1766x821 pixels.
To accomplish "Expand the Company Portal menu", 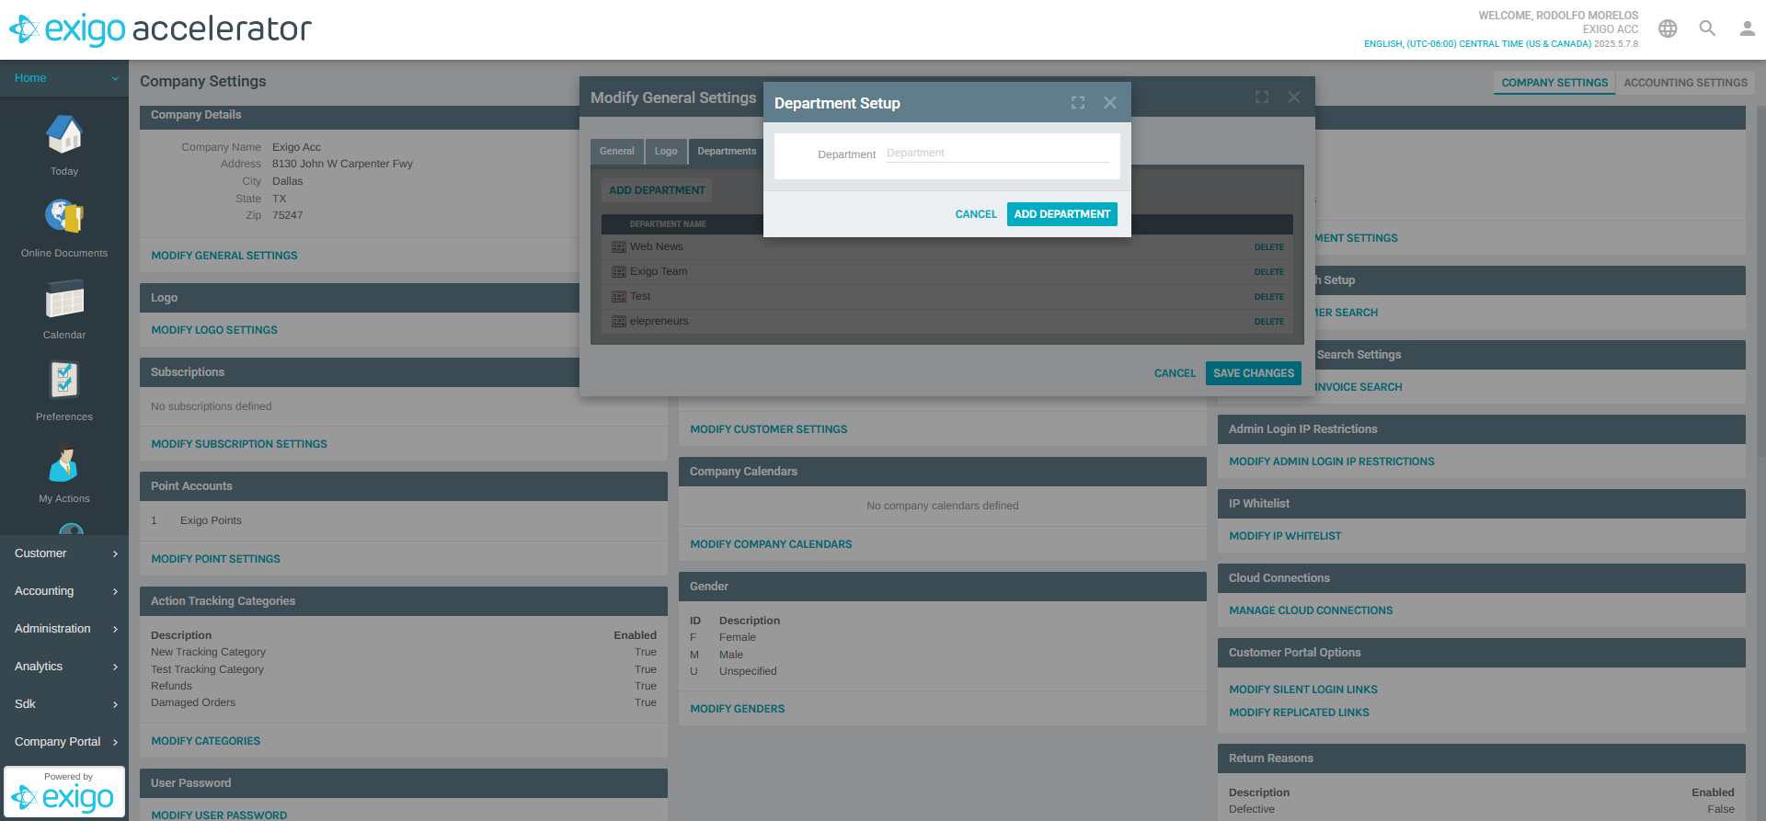I will (x=64, y=742).
